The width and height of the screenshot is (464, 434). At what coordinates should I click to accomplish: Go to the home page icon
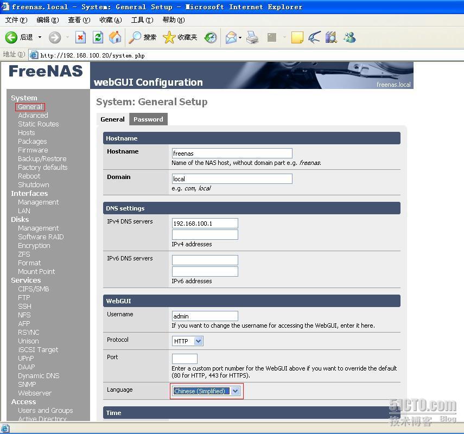tap(115, 37)
